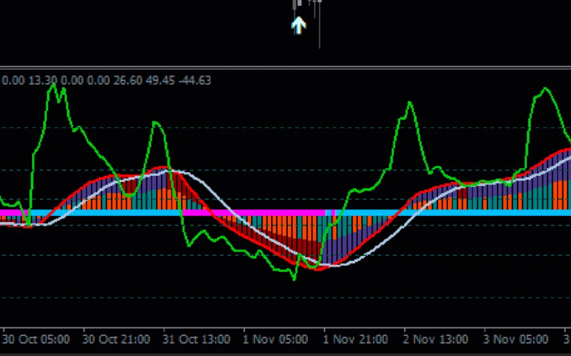Select the 2 Nov 13:00 time label
Viewport: 571px width, 356px height.
[435, 339]
